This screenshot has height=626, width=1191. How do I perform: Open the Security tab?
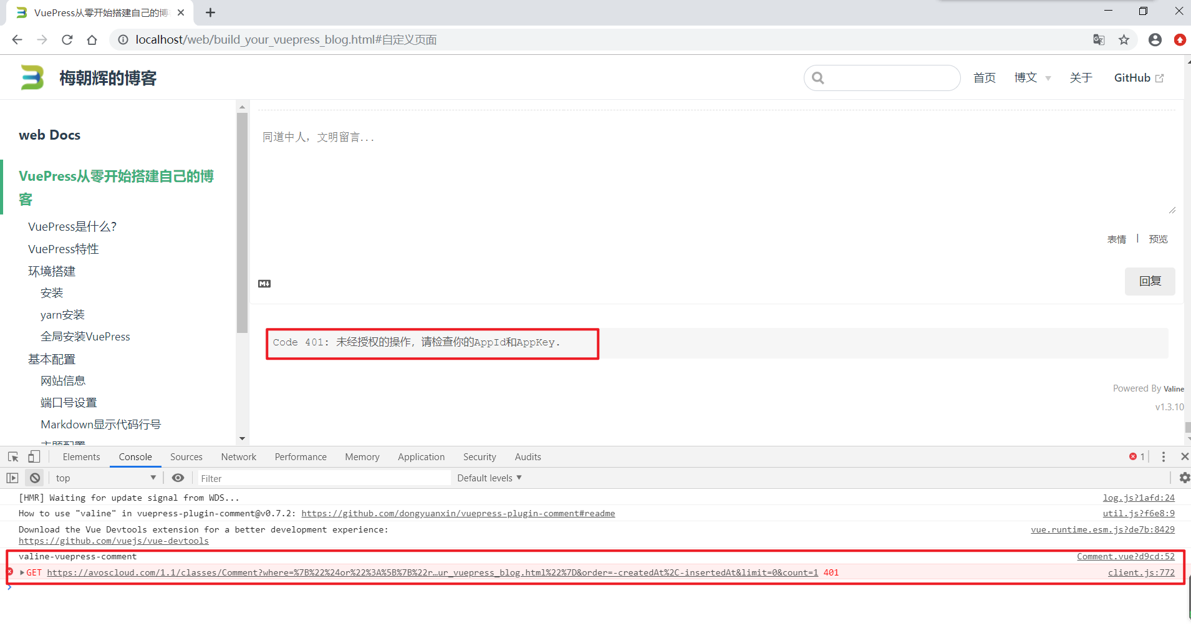(x=480, y=457)
